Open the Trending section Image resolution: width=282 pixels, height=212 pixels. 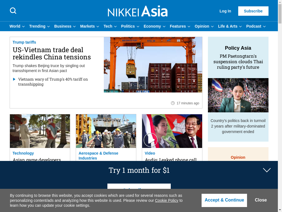[37, 26]
